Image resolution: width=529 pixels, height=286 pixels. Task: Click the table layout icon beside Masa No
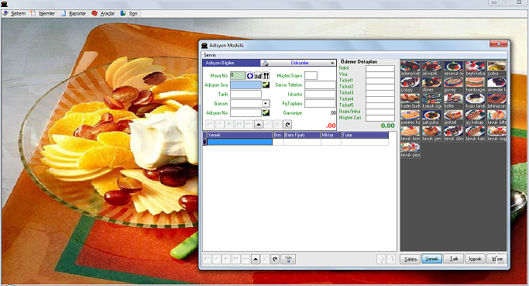coord(258,76)
